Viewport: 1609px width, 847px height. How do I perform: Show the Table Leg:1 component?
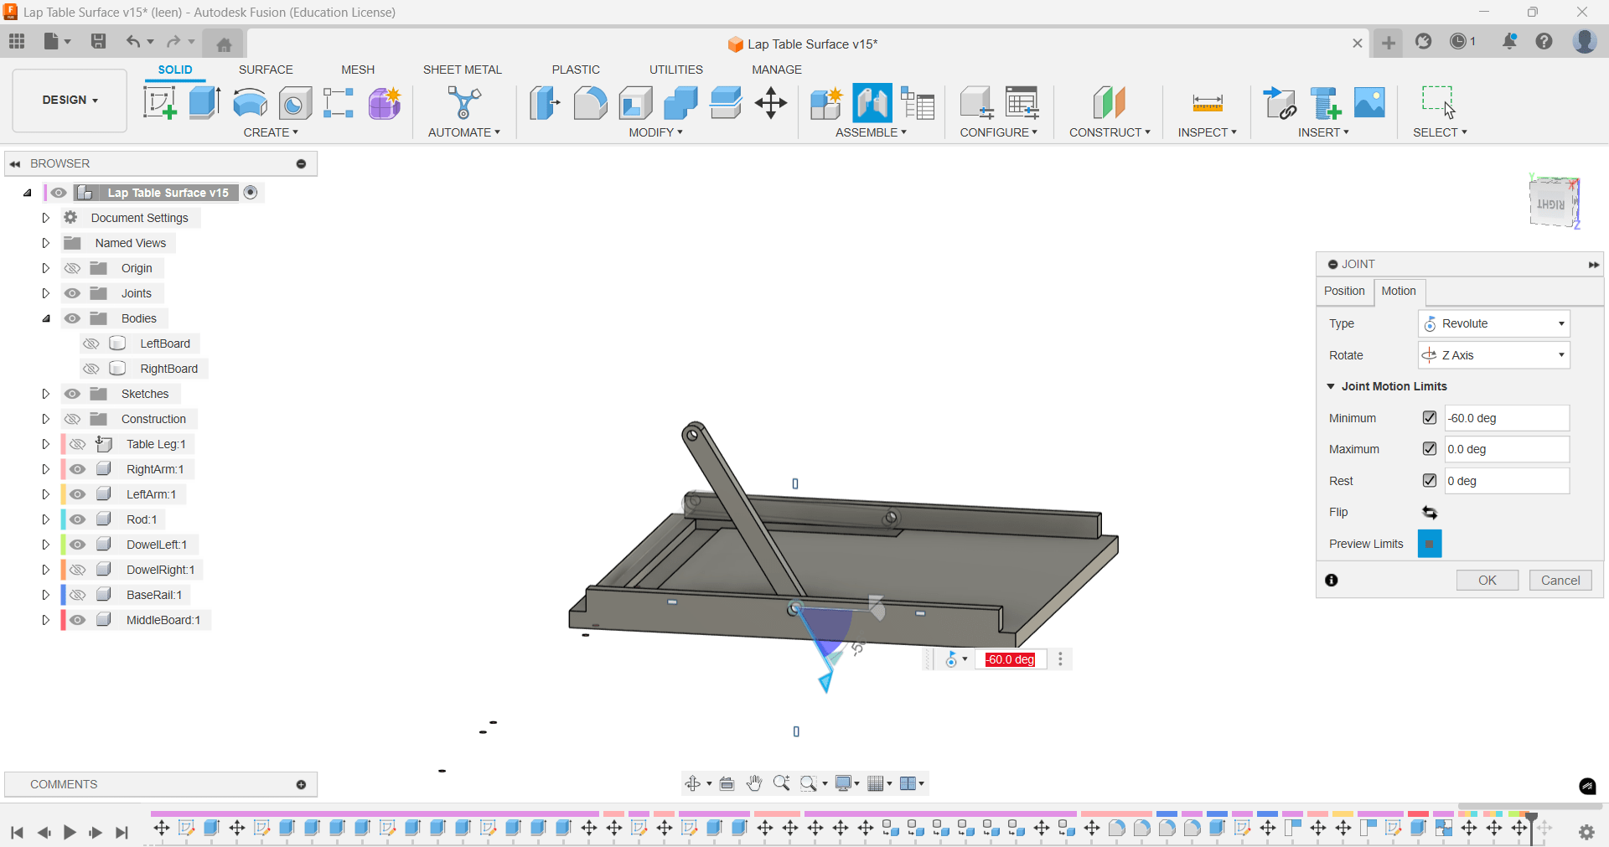tap(78, 444)
